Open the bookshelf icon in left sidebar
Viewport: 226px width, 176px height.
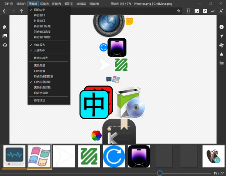click(5, 27)
